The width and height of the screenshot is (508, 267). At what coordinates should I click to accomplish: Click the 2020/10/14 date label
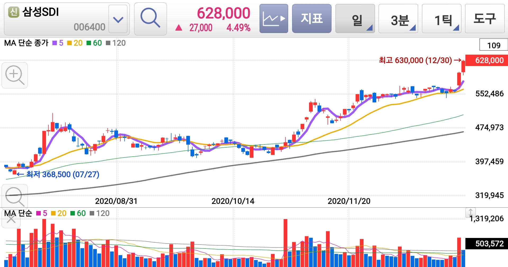point(233,201)
